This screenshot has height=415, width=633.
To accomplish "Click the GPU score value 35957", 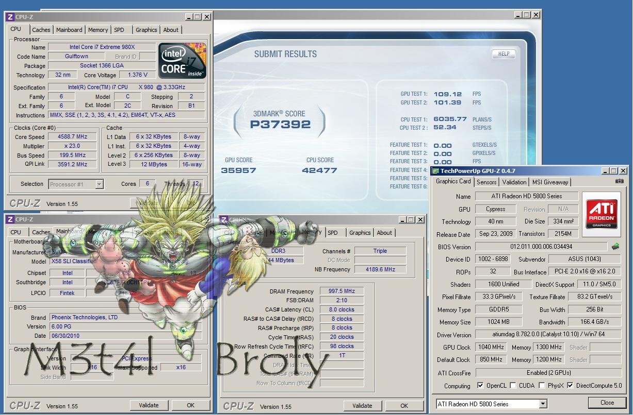I will pos(238,170).
